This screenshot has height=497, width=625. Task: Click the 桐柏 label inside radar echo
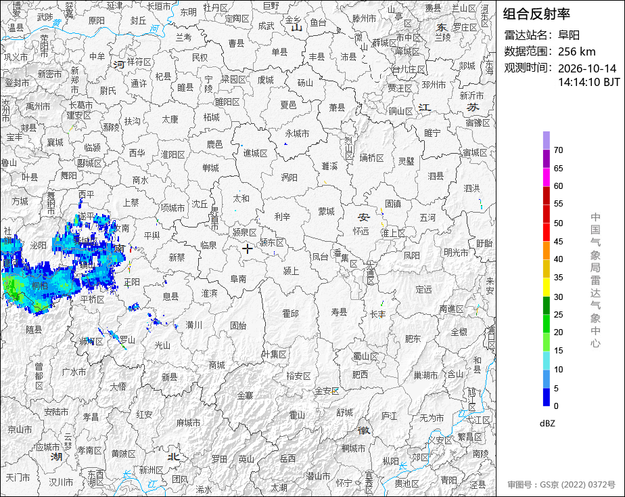[40, 286]
